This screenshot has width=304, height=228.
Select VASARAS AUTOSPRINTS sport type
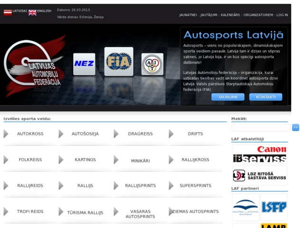click(141, 214)
